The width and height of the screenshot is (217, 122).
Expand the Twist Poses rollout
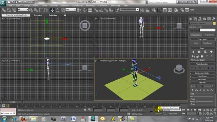(202, 76)
